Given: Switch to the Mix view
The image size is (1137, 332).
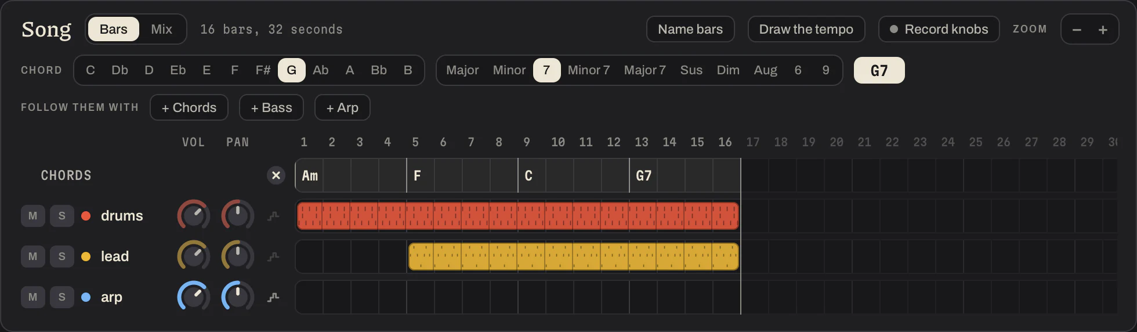Looking at the screenshot, I should [161, 29].
